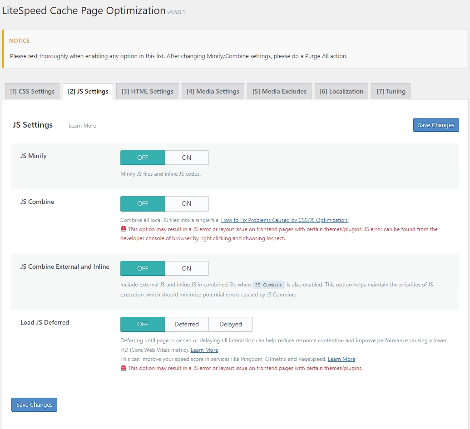Open the [3] HTML Settings tab
The height and width of the screenshot is (429, 470).
click(147, 91)
